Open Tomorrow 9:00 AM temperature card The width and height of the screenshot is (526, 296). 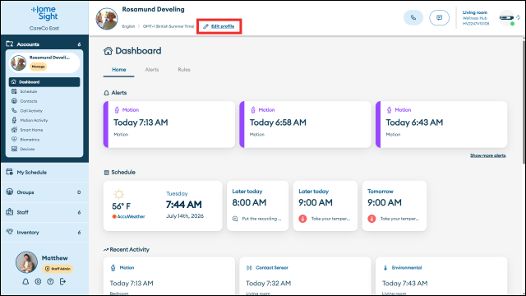(x=394, y=206)
